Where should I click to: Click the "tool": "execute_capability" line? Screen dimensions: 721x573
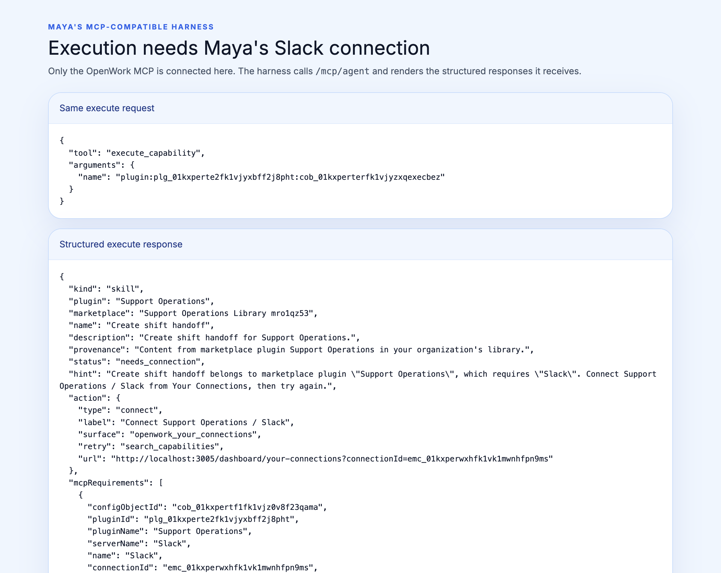coord(136,153)
